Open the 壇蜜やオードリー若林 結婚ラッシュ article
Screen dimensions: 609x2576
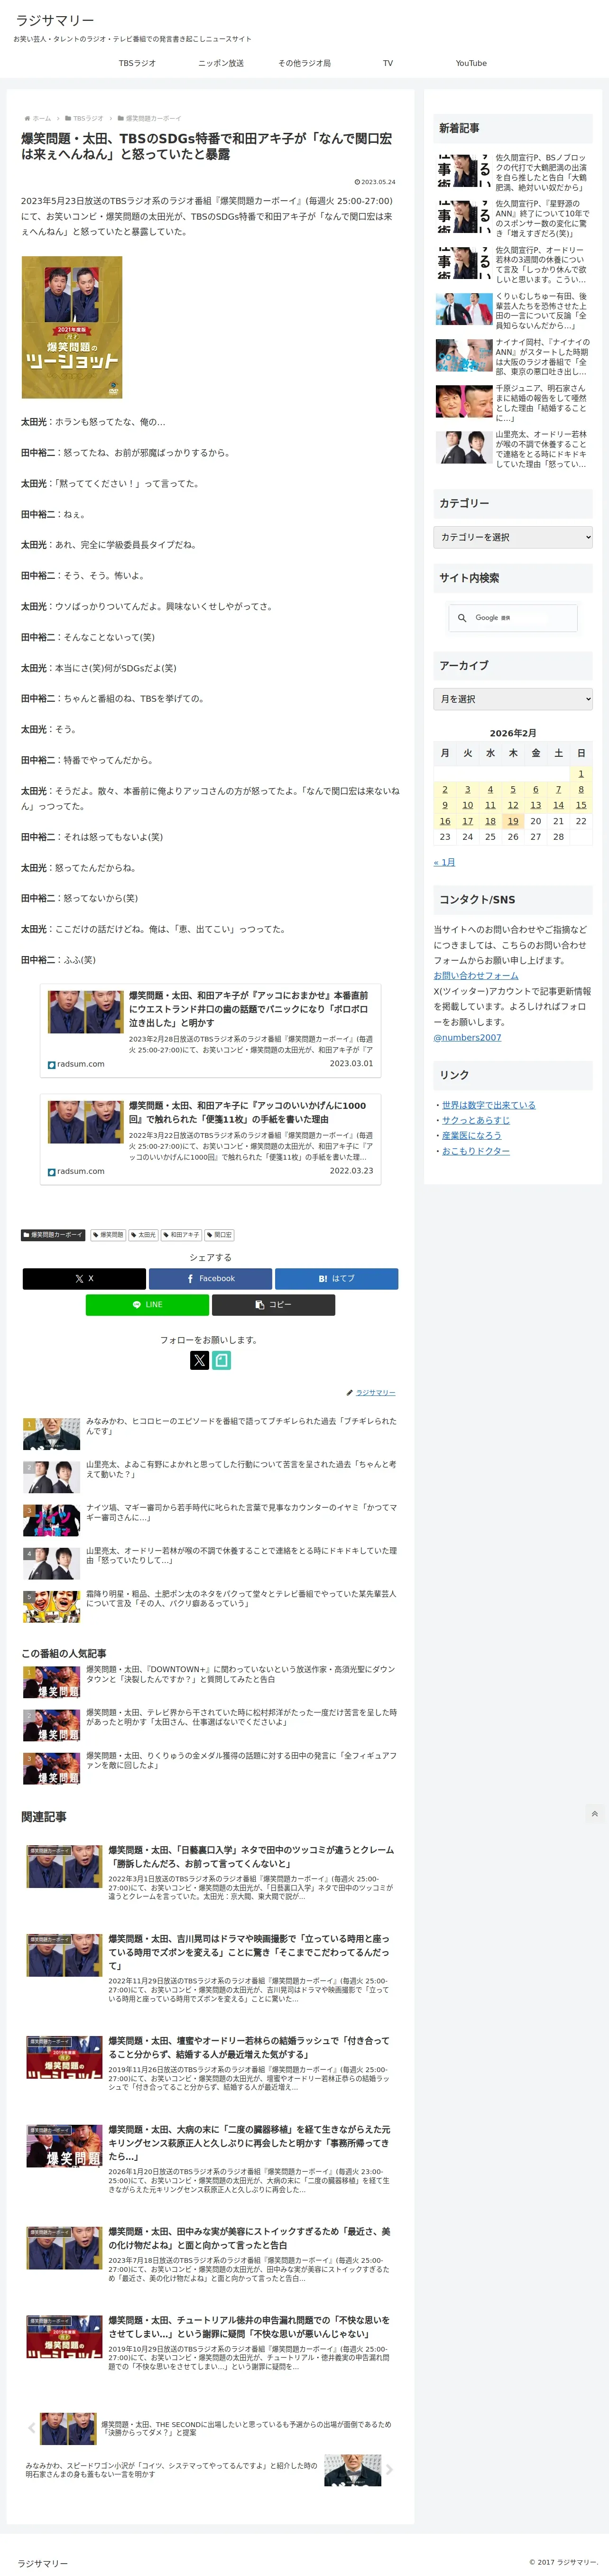pyautogui.click(x=210, y=2063)
